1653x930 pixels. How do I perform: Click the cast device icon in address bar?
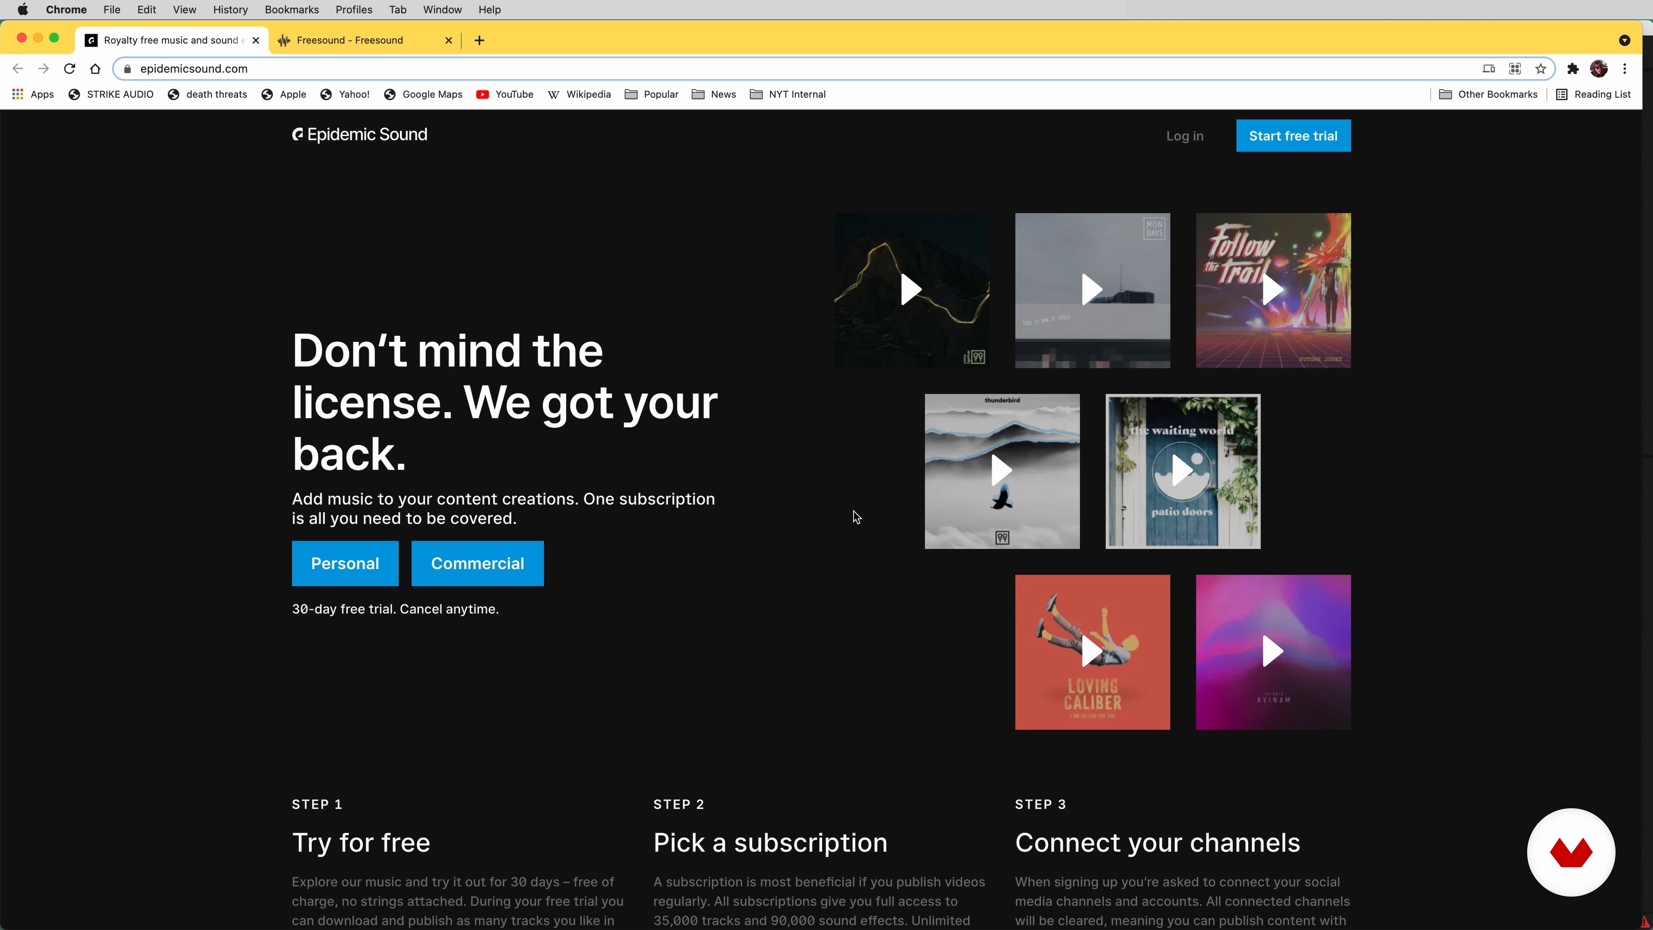click(1489, 69)
